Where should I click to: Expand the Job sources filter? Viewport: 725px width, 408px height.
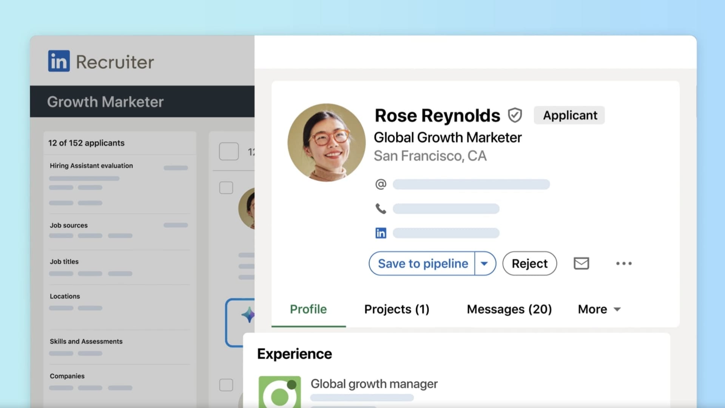(x=69, y=225)
